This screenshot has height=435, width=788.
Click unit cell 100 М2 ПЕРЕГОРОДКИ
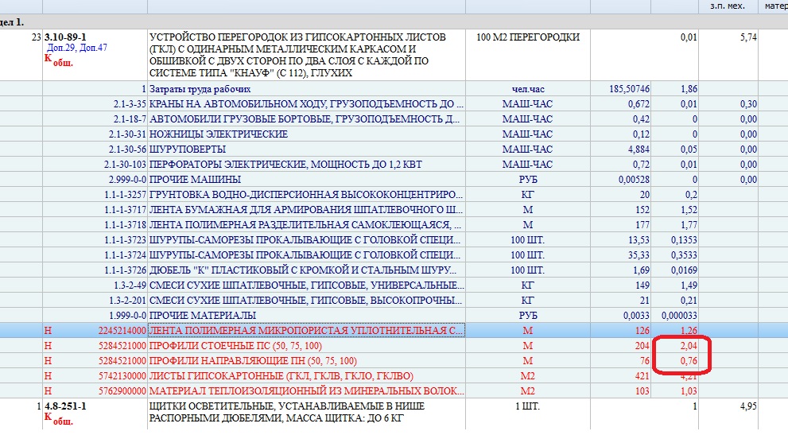(528, 37)
